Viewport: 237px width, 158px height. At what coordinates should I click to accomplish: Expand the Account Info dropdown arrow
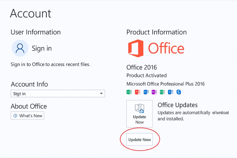point(101,94)
